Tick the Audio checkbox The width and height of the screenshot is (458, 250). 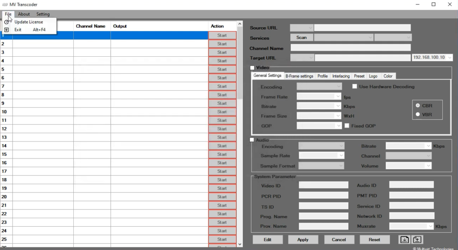point(252,140)
